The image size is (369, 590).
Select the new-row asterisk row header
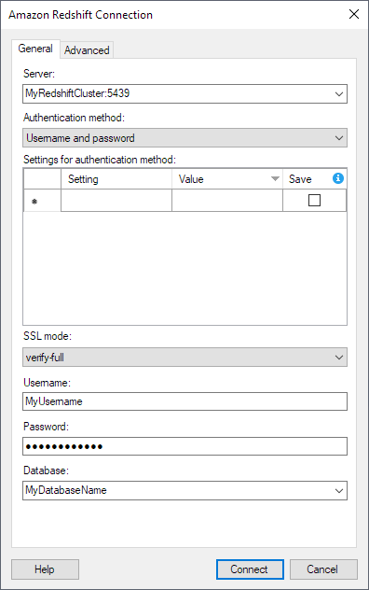42,200
